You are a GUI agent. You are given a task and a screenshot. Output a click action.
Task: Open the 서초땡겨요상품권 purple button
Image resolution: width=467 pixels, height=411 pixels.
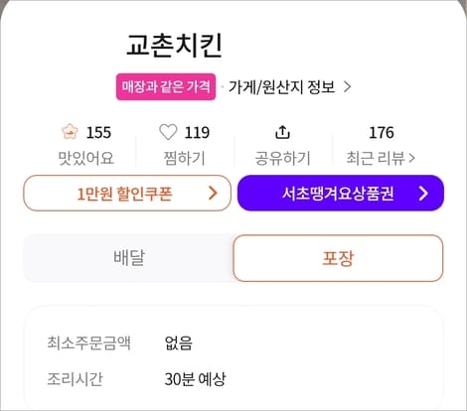click(x=341, y=194)
